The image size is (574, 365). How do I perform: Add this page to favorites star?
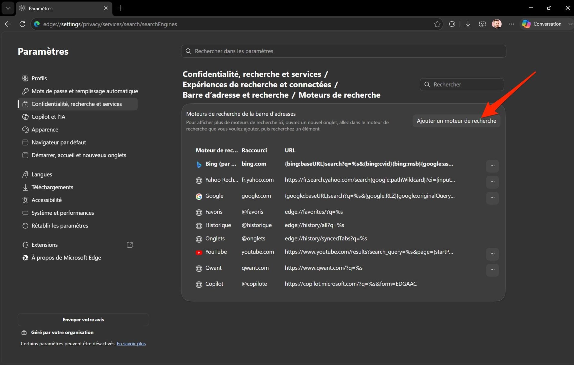point(437,24)
